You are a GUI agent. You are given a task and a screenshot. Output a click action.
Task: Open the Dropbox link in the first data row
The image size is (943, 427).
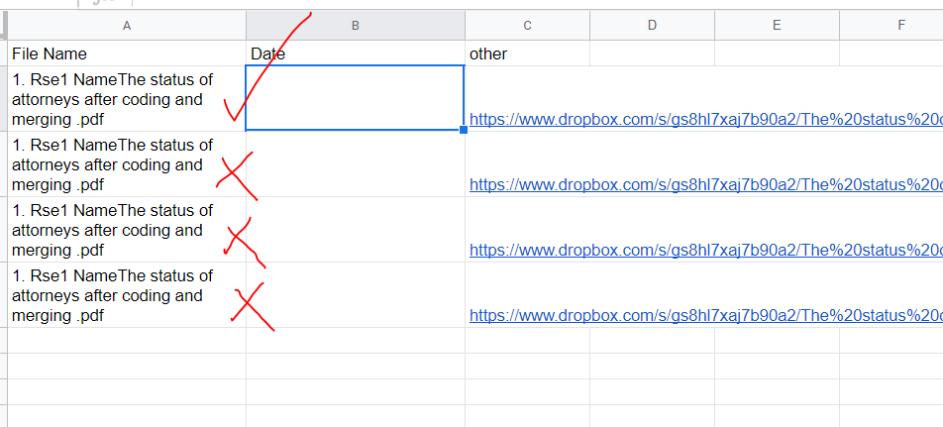(x=705, y=119)
